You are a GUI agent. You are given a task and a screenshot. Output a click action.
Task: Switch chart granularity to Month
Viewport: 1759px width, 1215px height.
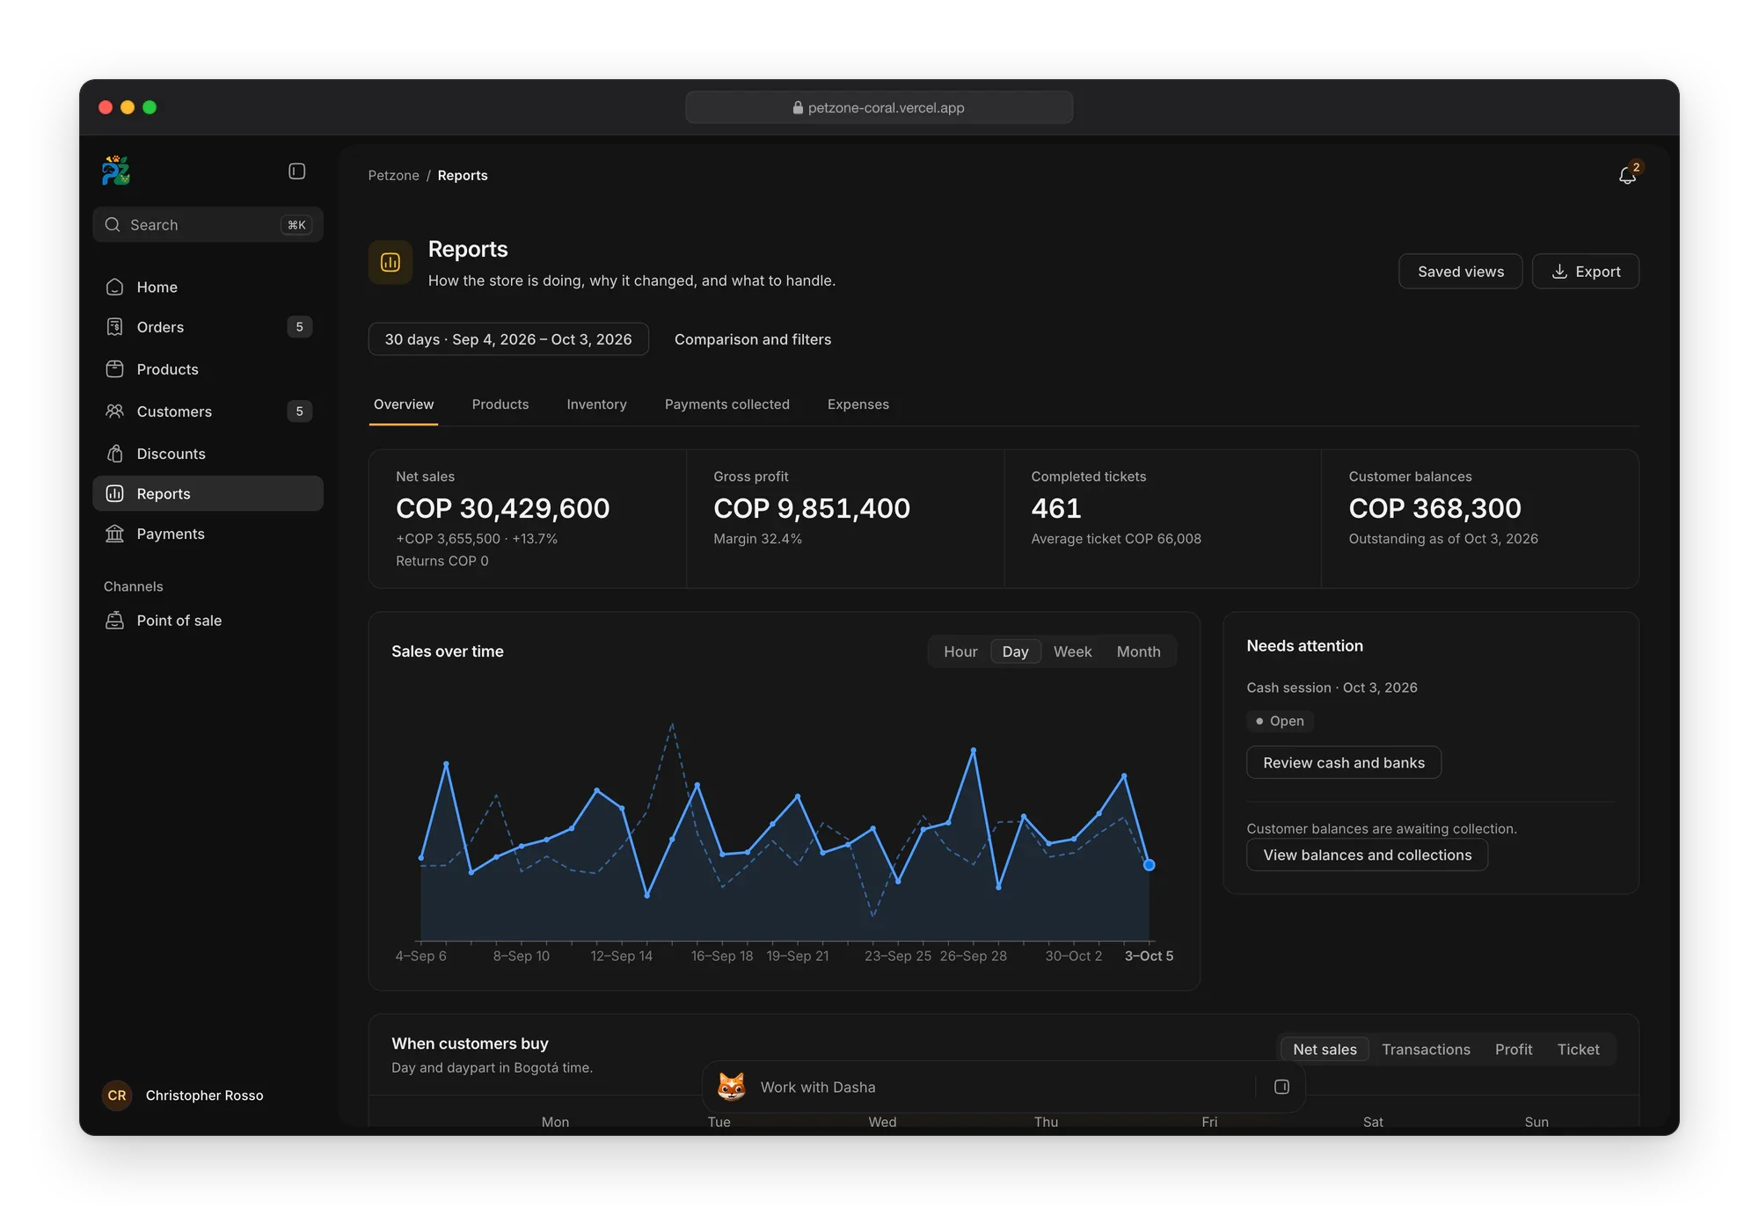(1138, 651)
